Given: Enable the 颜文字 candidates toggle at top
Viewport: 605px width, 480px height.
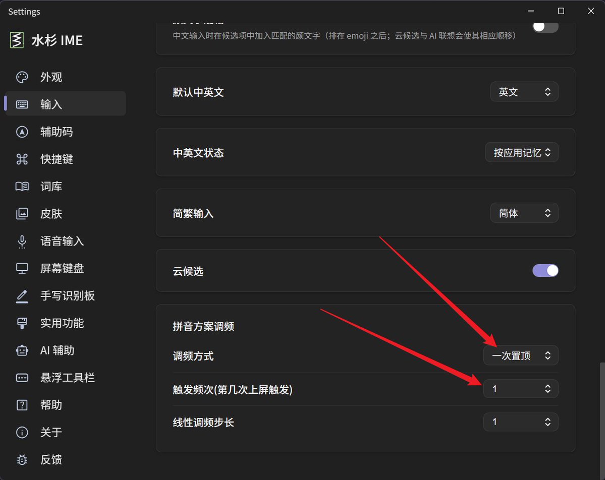Looking at the screenshot, I should click(x=545, y=27).
